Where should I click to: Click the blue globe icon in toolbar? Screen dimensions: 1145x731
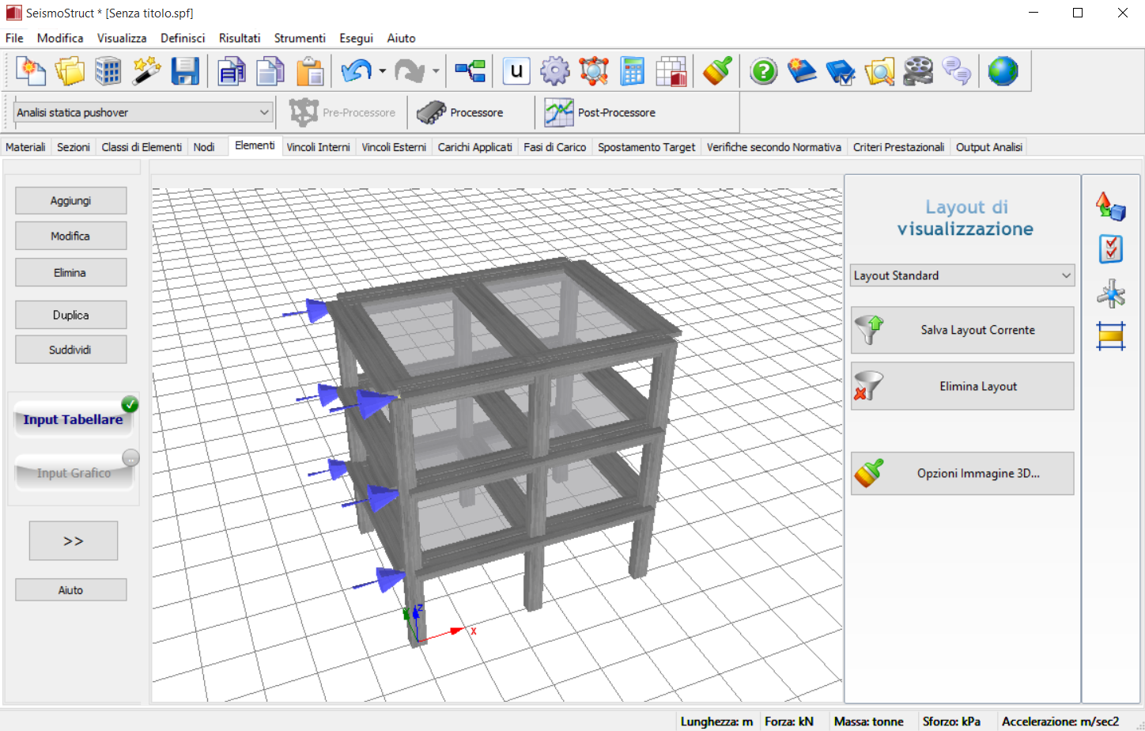pyautogui.click(x=1003, y=71)
